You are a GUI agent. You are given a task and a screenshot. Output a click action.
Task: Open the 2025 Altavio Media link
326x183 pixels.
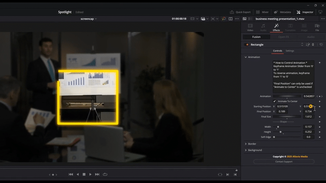coord(297,157)
